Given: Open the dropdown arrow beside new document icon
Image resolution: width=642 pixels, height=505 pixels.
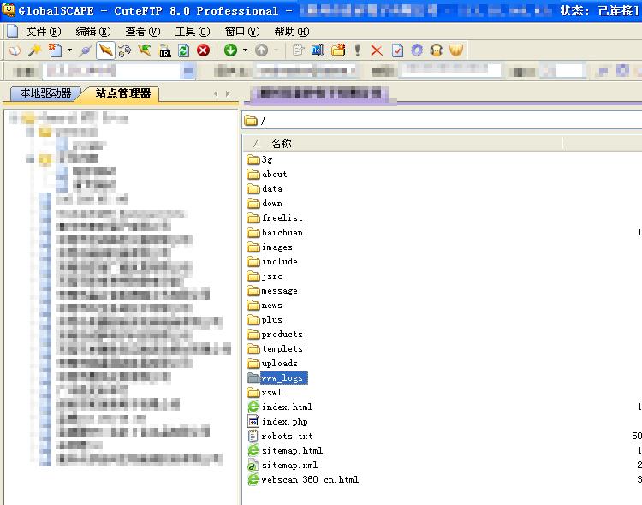Looking at the screenshot, I should click(x=69, y=50).
